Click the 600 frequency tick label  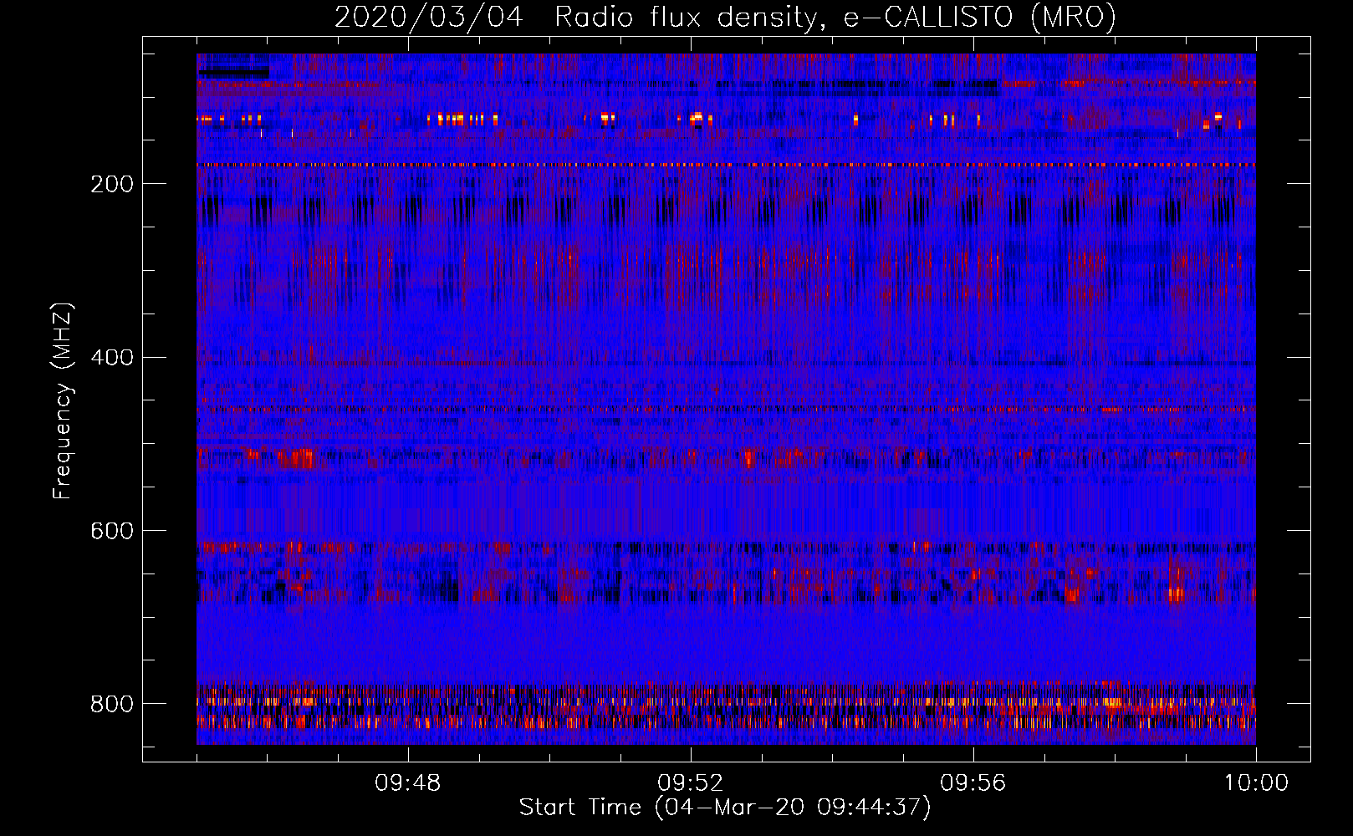coord(111,532)
